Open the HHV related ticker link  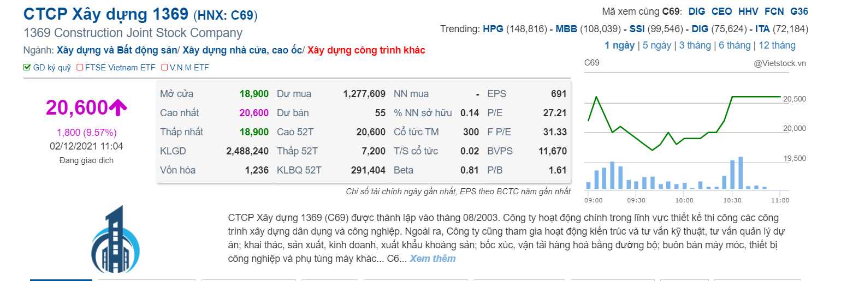coord(748,11)
